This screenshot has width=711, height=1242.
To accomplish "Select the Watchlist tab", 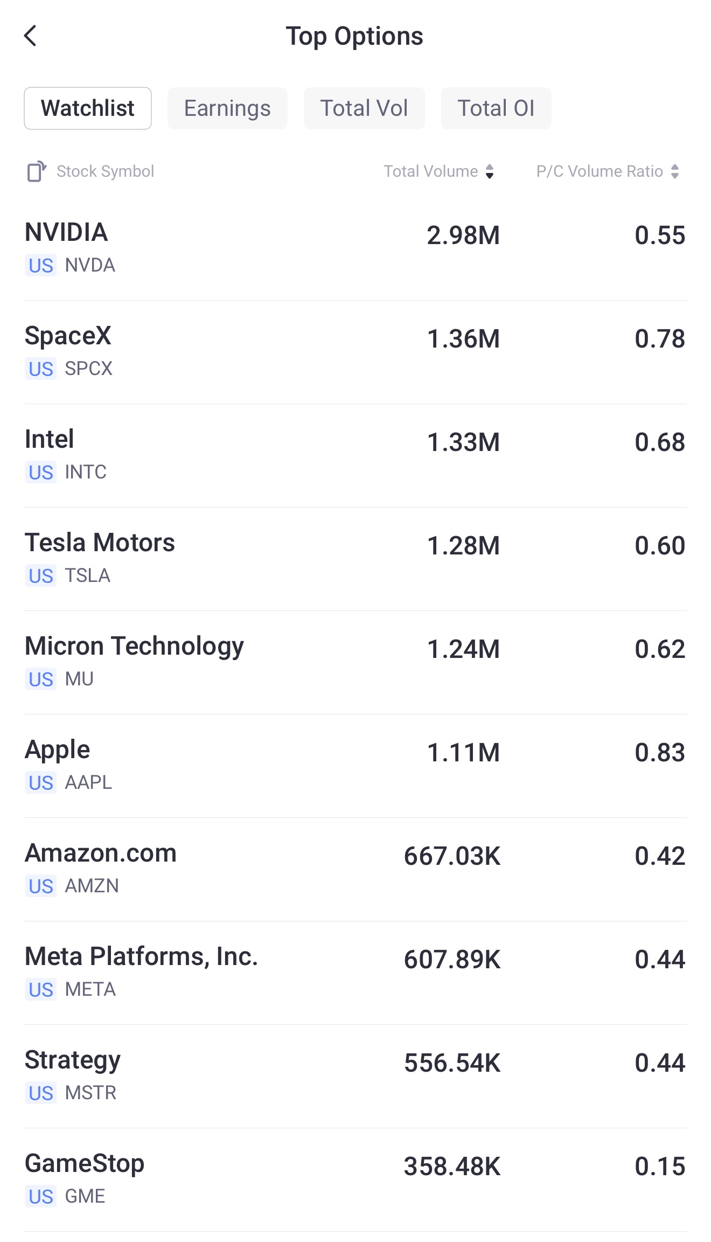I will (88, 108).
